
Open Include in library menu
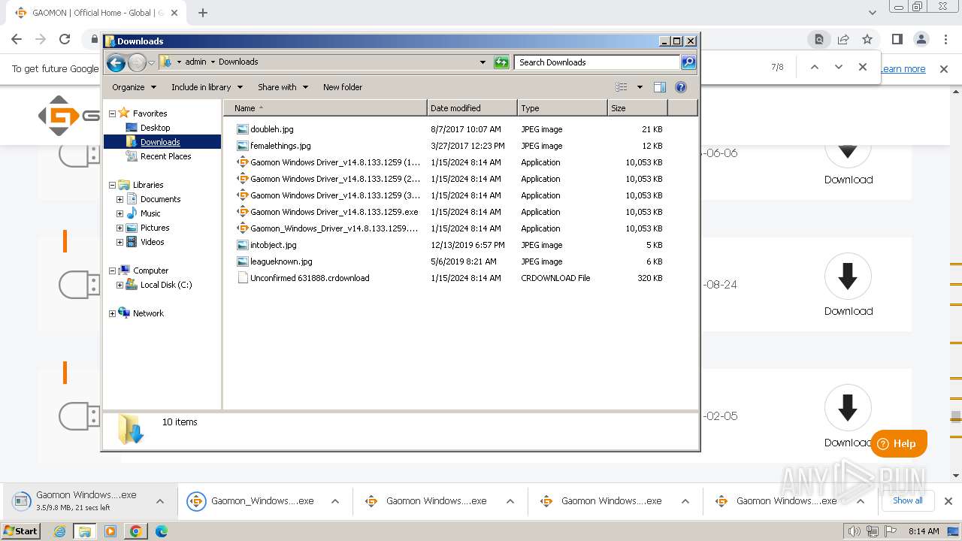tap(206, 87)
